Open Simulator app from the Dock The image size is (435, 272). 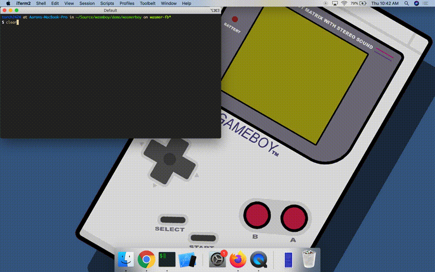pos(187,260)
